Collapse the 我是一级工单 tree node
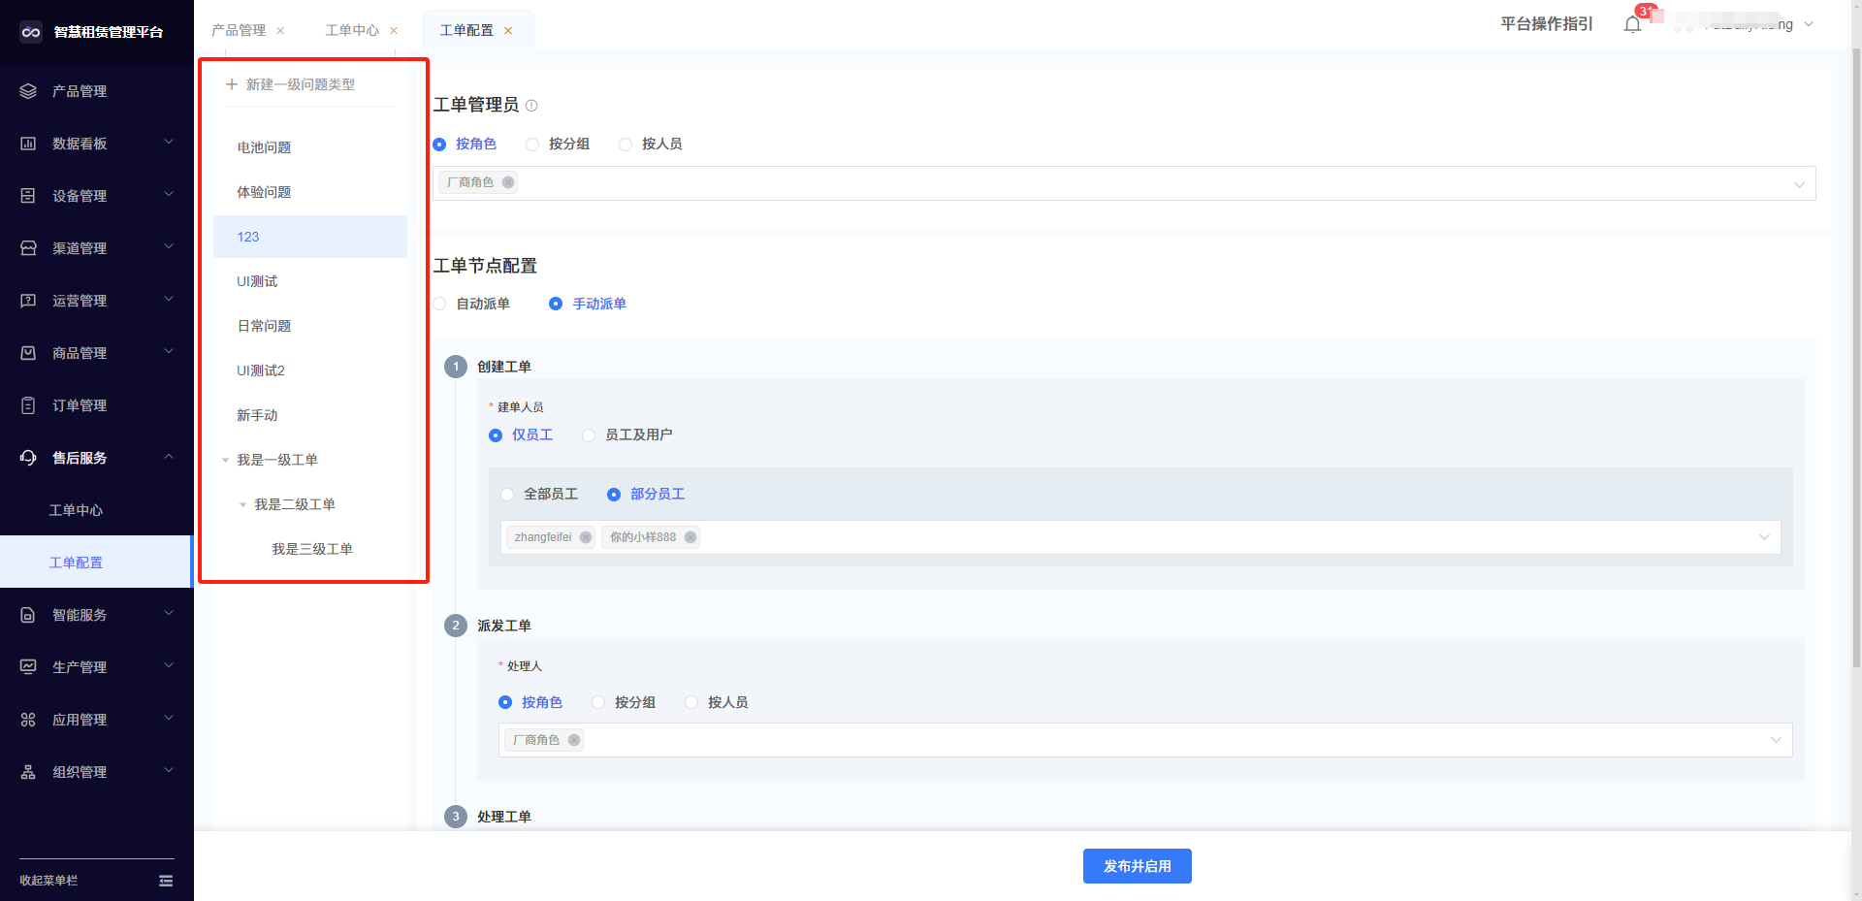 (226, 461)
